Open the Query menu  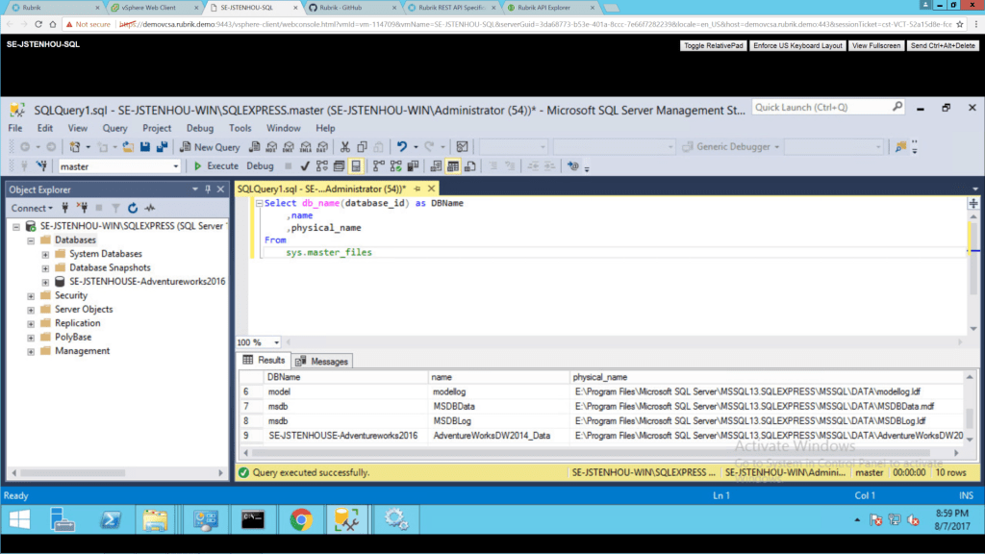point(114,128)
